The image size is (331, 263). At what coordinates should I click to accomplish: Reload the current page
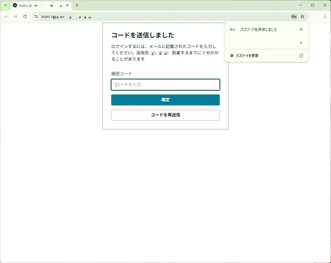click(x=25, y=16)
